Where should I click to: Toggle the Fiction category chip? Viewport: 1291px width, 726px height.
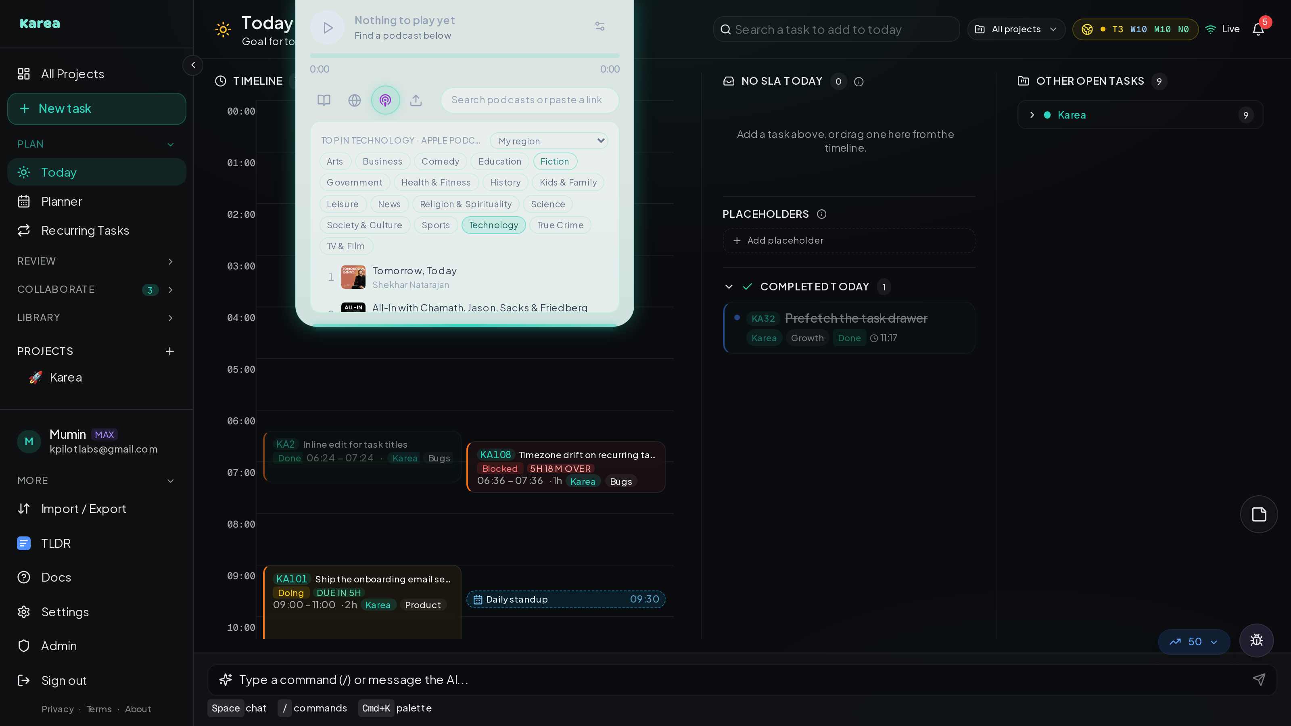coord(555,161)
